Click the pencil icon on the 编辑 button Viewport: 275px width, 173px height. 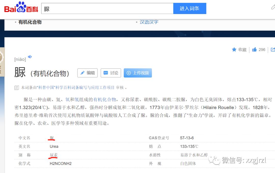82,73
